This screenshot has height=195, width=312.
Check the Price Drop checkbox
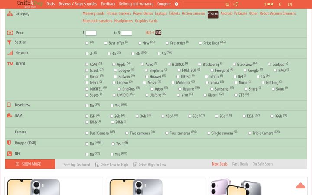coord(200,43)
